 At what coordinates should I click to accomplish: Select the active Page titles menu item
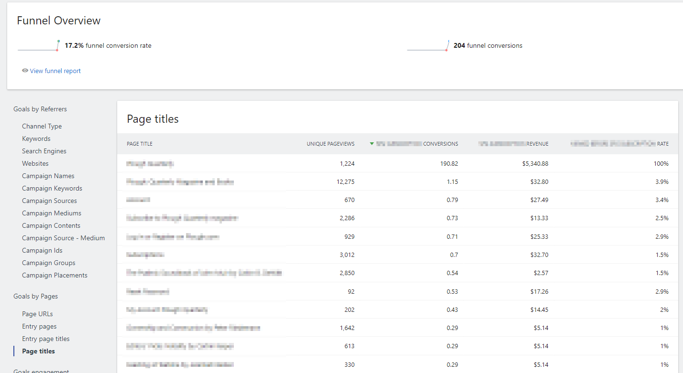(38, 351)
